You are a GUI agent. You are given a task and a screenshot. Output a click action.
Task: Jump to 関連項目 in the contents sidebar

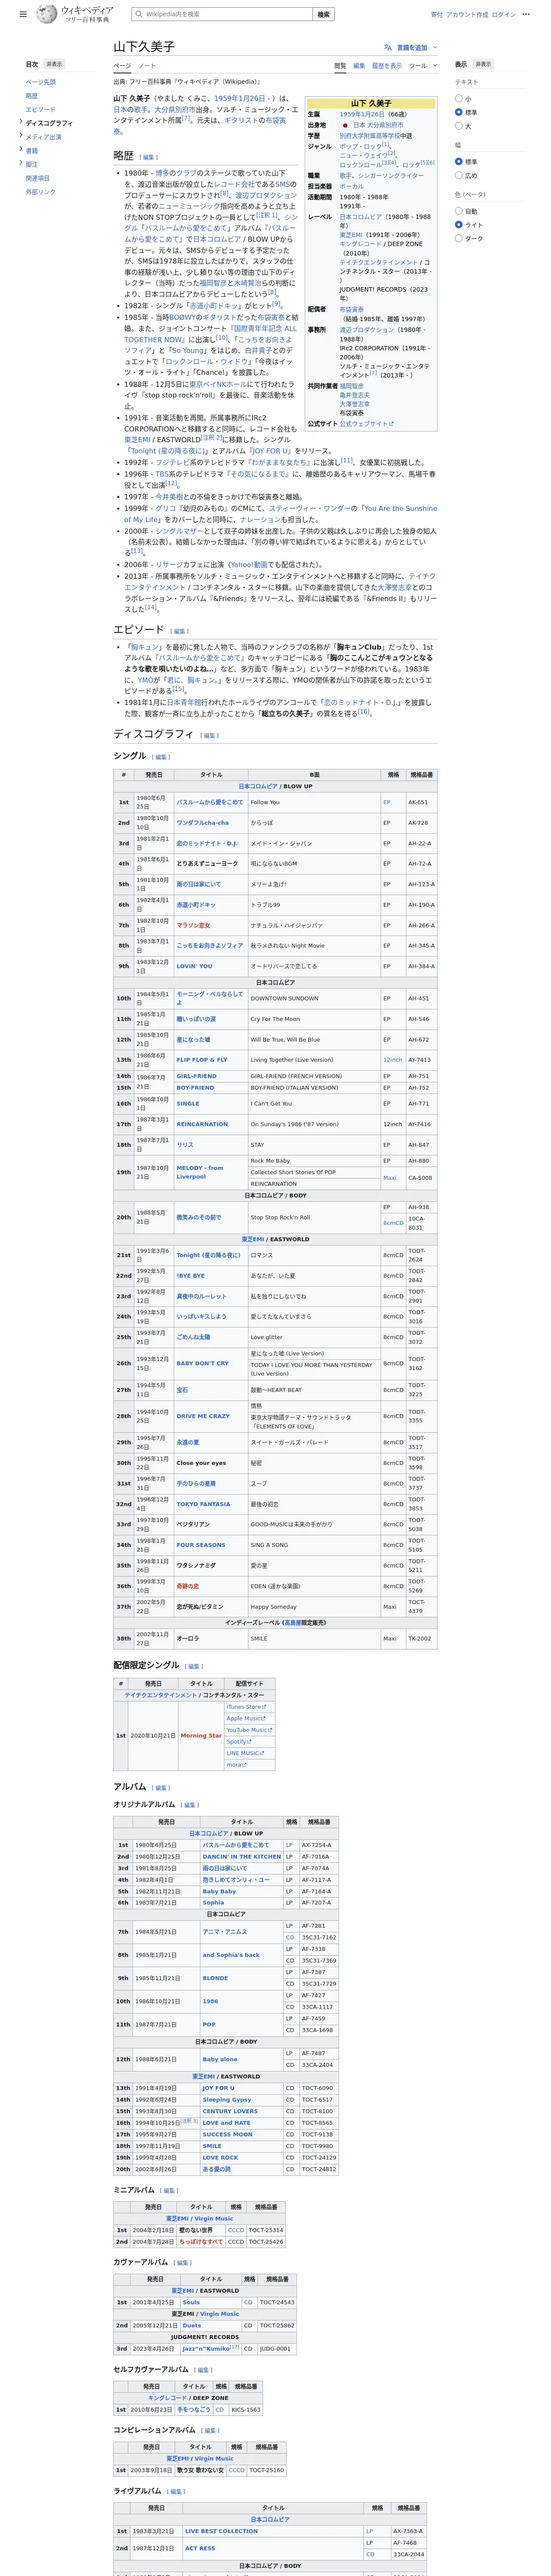point(38,178)
